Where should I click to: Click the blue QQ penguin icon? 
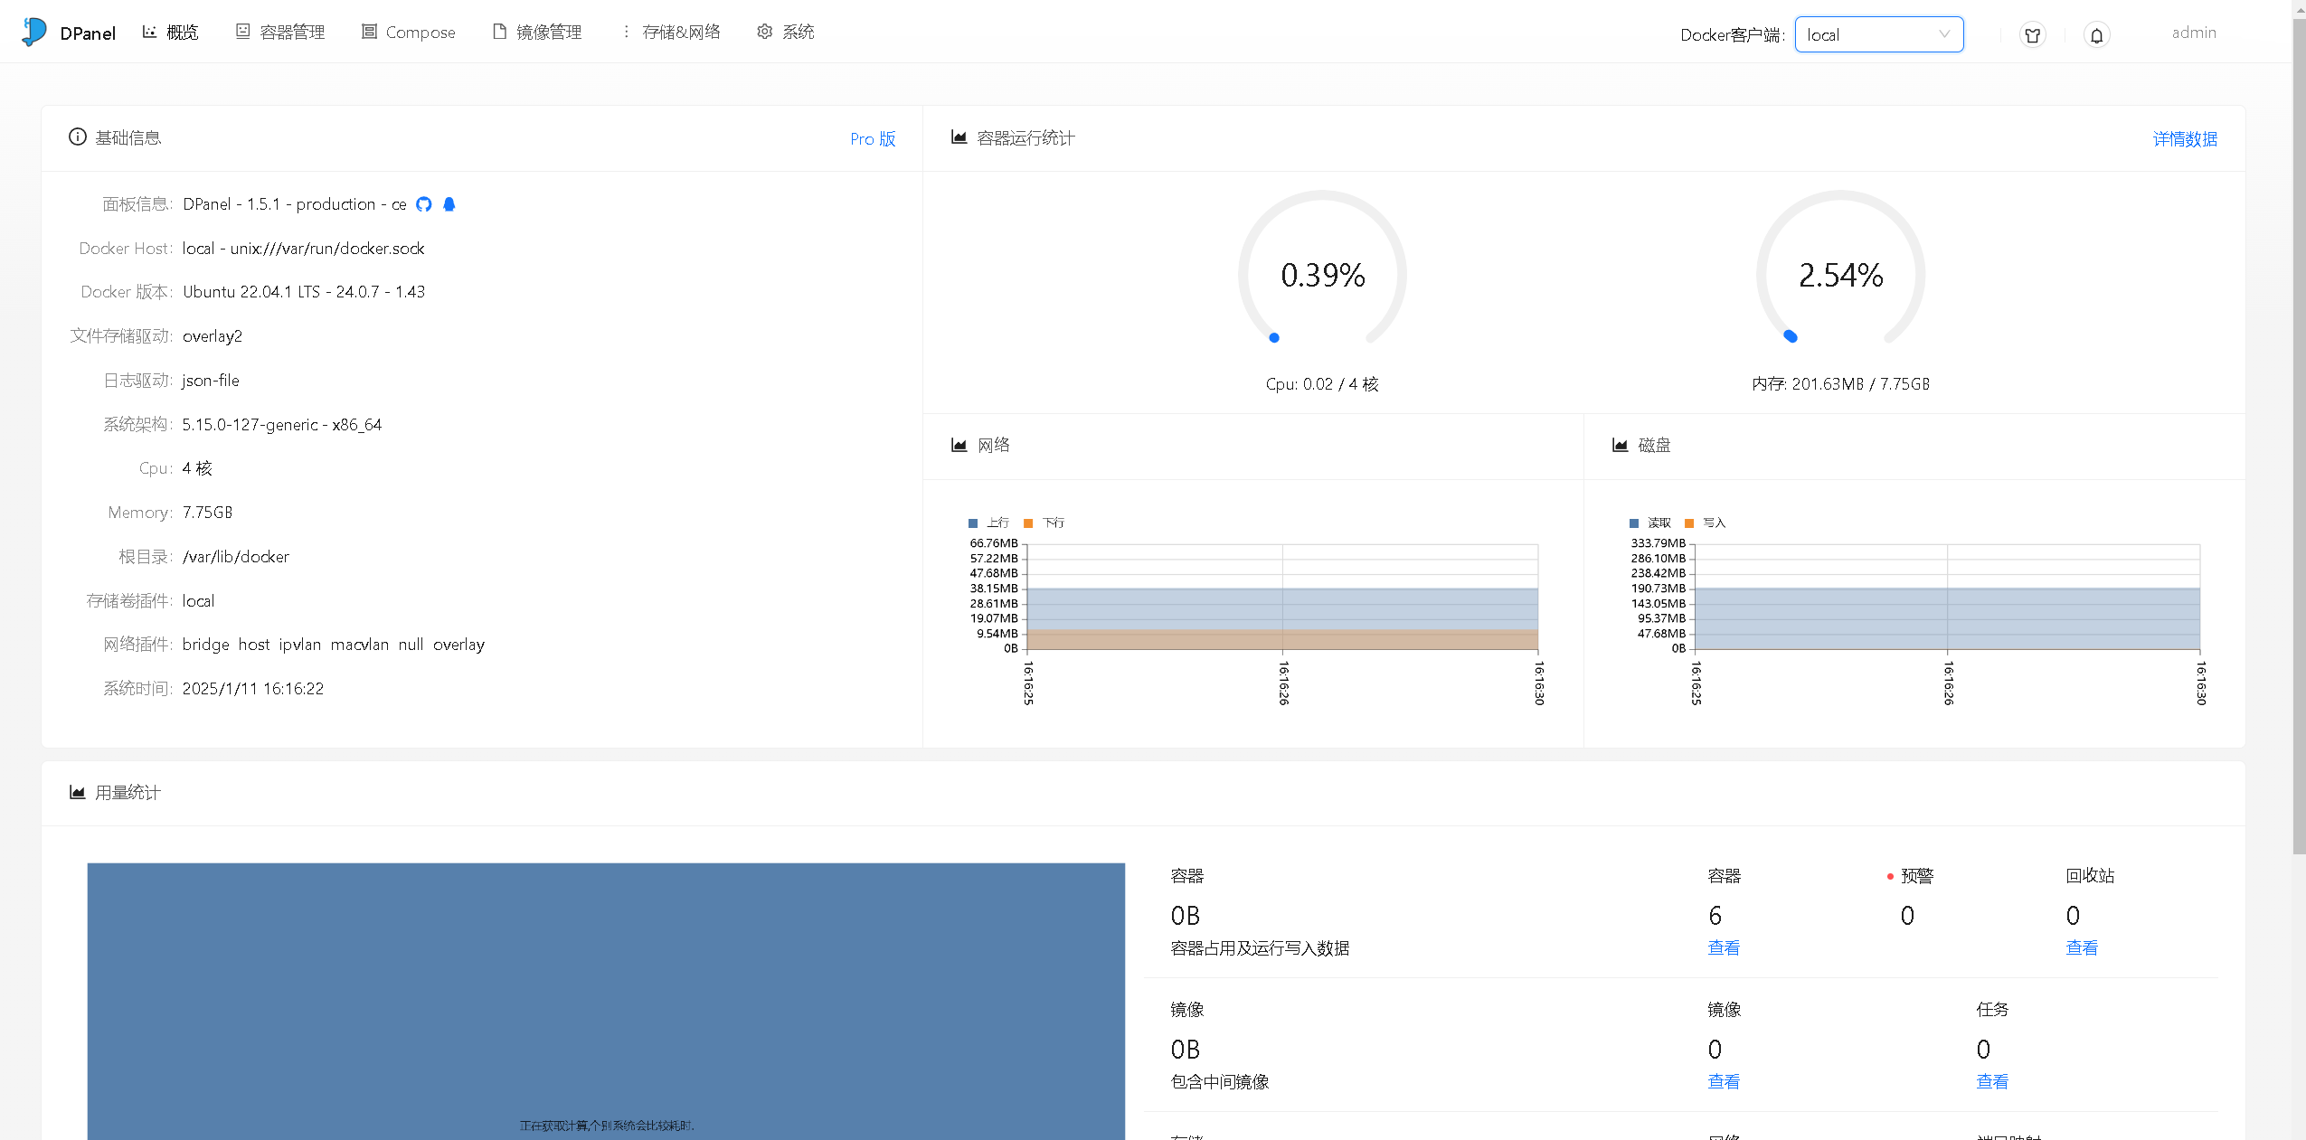tap(449, 204)
